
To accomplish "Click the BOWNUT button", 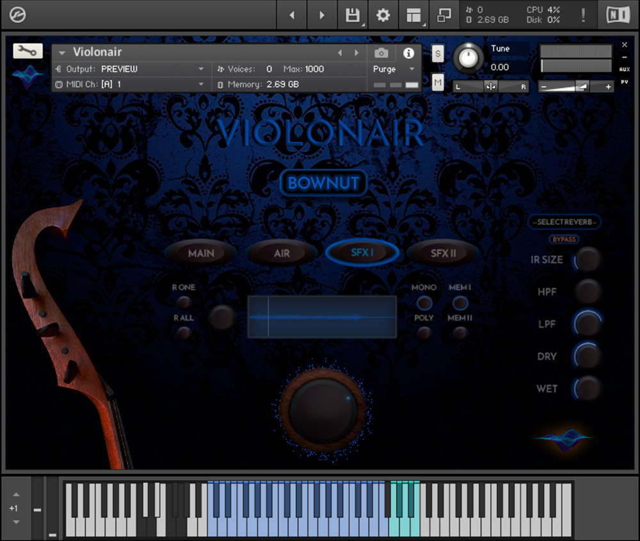I will [323, 182].
